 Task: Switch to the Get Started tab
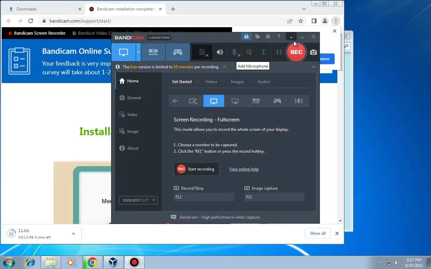click(x=182, y=82)
